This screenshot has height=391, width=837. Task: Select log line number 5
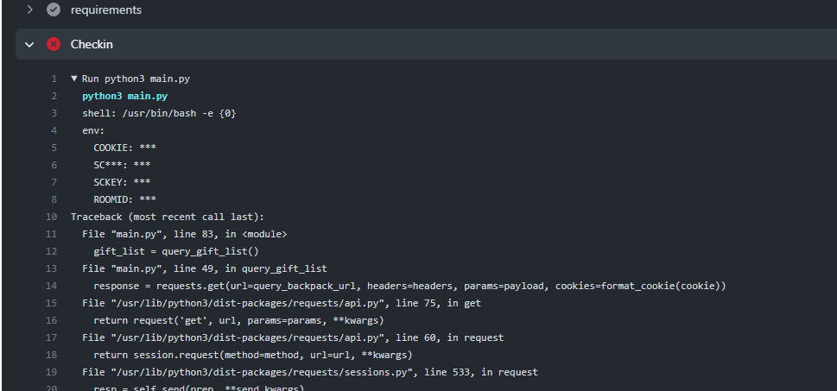(54, 148)
